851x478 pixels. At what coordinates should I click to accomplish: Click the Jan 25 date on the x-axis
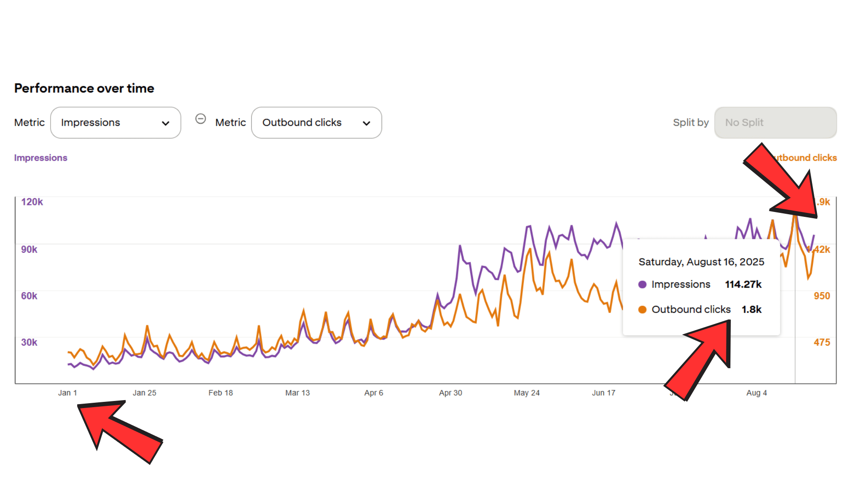[x=144, y=393]
